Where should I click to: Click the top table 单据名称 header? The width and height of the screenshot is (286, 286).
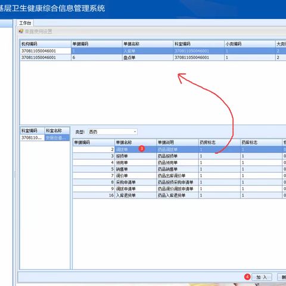pos(148,44)
